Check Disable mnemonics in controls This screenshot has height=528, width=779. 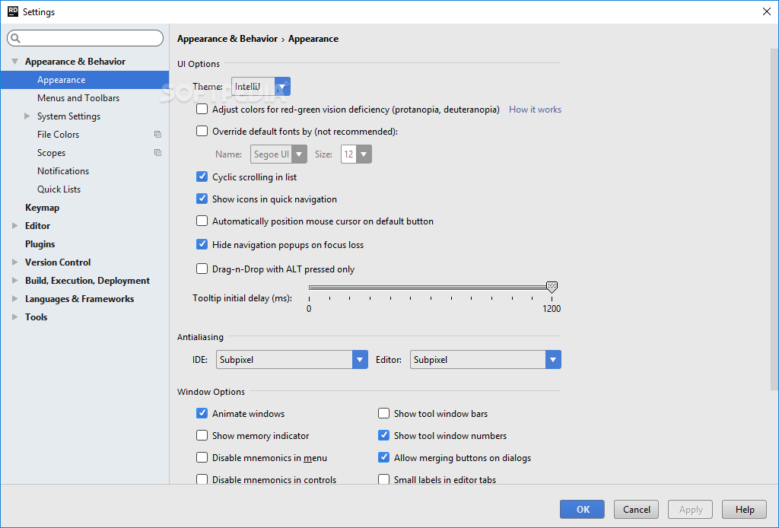pyautogui.click(x=202, y=479)
